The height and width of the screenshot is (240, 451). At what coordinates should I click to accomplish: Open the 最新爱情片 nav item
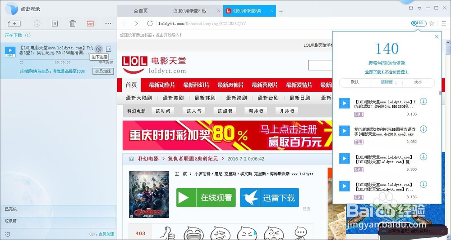tap(299, 85)
